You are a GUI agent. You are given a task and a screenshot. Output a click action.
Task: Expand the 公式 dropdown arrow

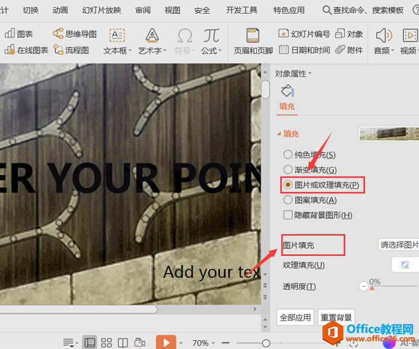point(220,50)
